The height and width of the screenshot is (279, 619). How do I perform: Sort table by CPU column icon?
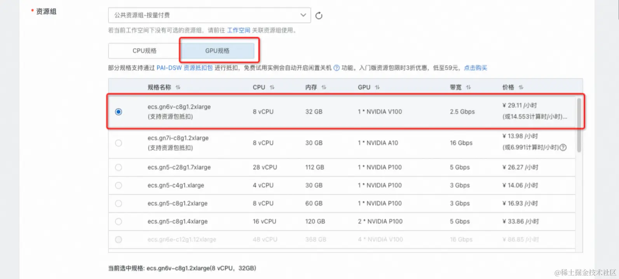[272, 87]
